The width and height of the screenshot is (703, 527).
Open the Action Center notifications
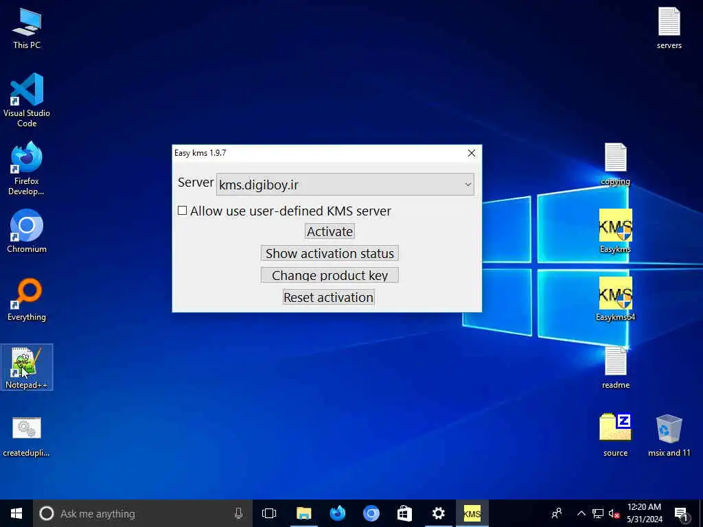[x=682, y=514]
